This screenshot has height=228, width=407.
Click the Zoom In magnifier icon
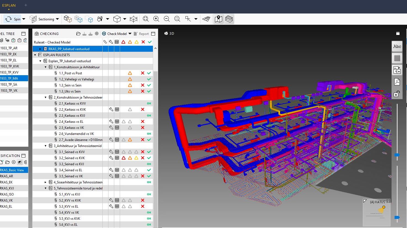(156, 19)
